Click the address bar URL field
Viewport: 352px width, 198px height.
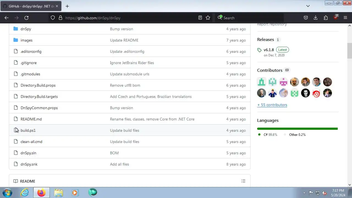(131, 18)
